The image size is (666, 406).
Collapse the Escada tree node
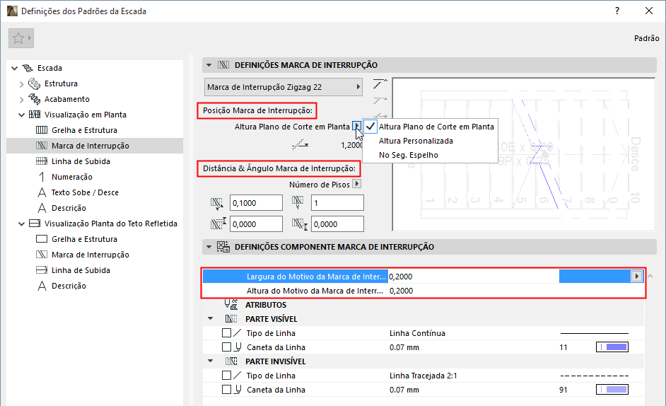[14, 68]
